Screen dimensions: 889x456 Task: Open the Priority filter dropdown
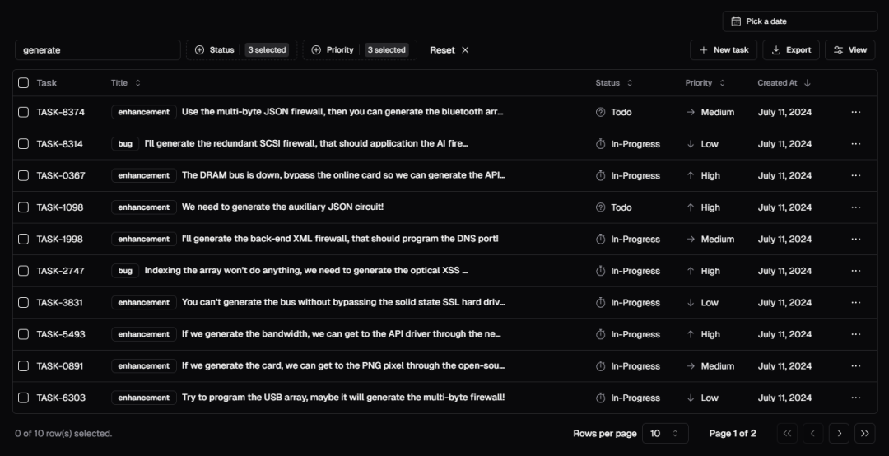360,50
